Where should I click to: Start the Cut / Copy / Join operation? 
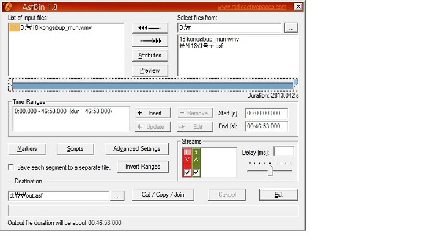pyautogui.click(x=163, y=195)
